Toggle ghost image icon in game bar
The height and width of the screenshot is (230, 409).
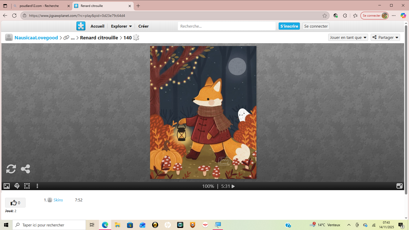click(17, 186)
